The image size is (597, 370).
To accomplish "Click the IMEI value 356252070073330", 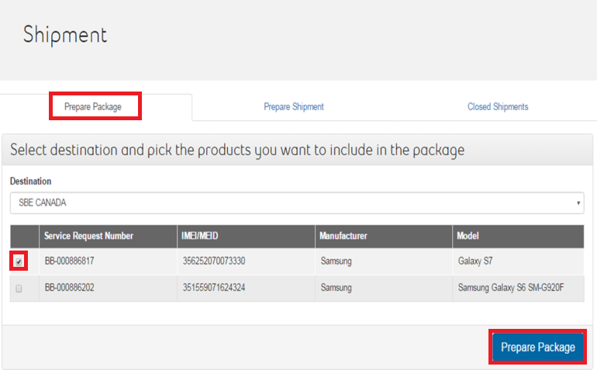I will [x=214, y=261].
